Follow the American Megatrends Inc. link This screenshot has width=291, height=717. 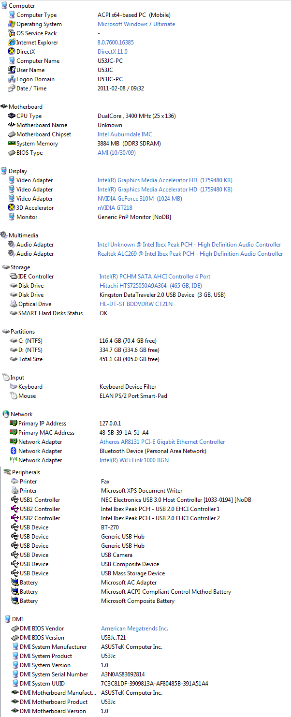135,629
